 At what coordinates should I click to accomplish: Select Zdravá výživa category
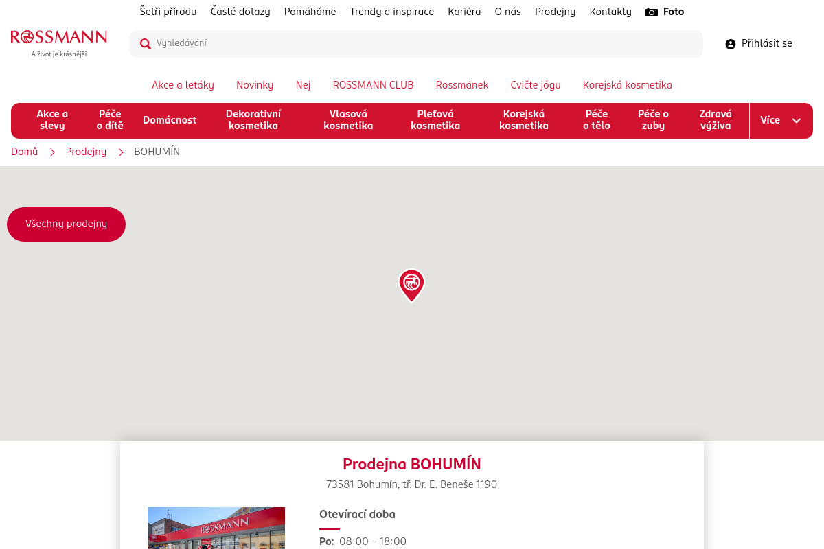716,120
